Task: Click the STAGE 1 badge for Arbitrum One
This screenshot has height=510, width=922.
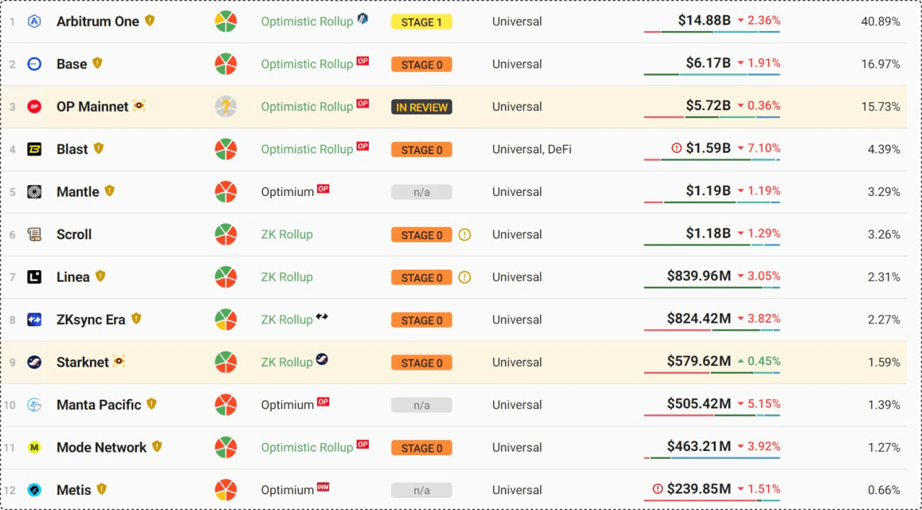Action: click(421, 22)
